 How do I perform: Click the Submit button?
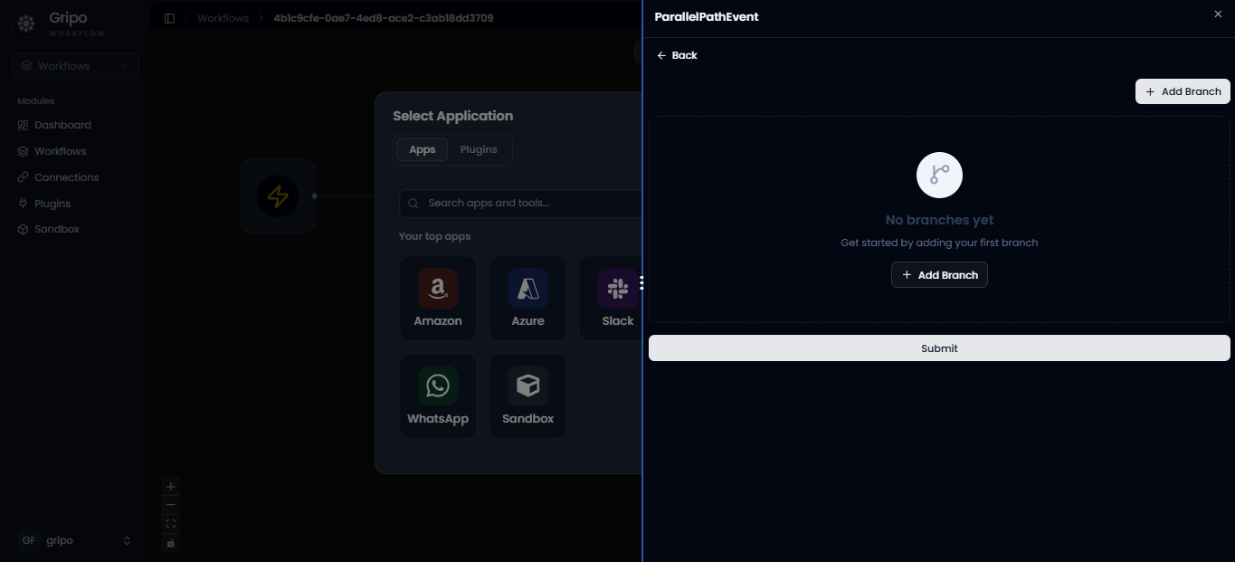939,348
